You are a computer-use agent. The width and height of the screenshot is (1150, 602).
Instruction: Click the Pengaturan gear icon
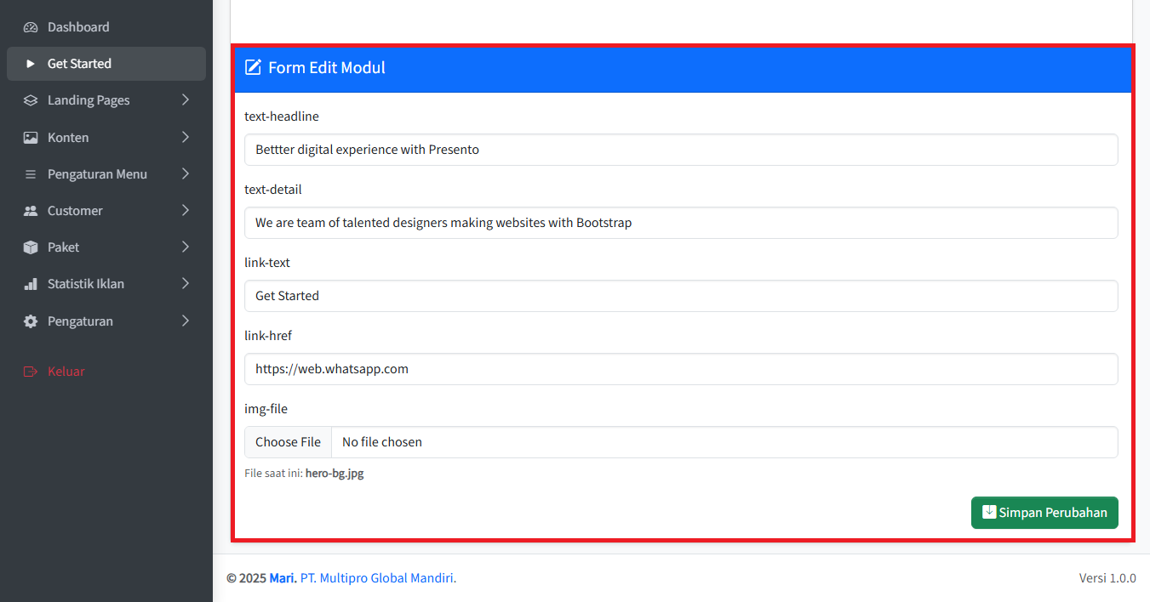point(31,321)
